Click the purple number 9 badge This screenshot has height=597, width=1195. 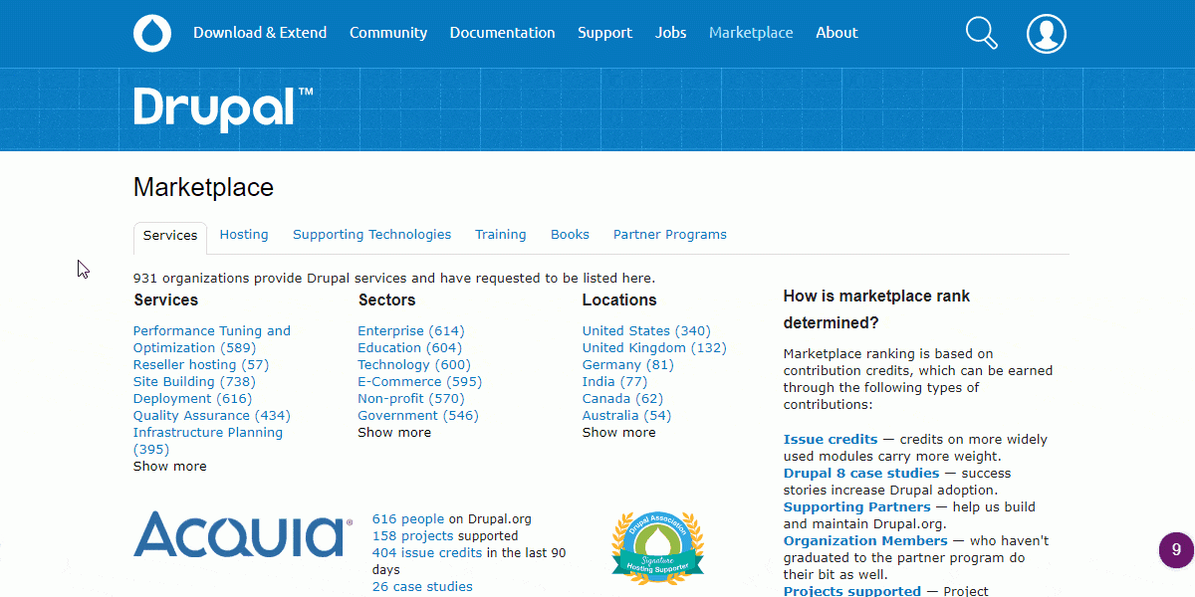[x=1176, y=549]
